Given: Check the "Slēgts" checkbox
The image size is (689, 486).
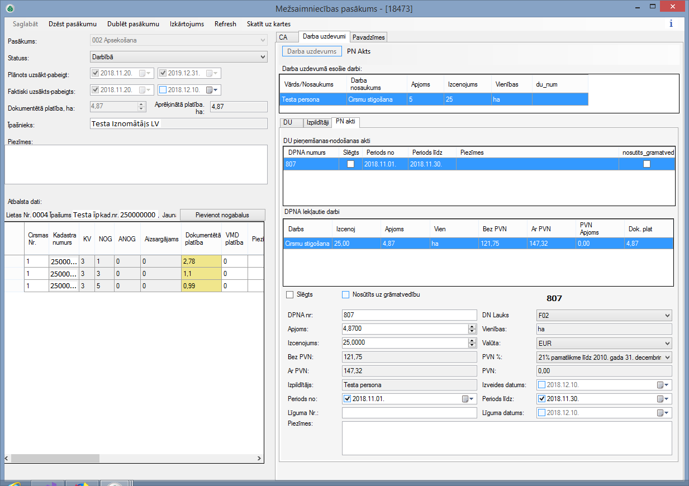Looking at the screenshot, I should [x=289, y=294].
